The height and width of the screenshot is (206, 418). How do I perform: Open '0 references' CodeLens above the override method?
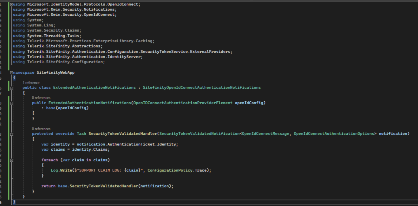(41, 129)
